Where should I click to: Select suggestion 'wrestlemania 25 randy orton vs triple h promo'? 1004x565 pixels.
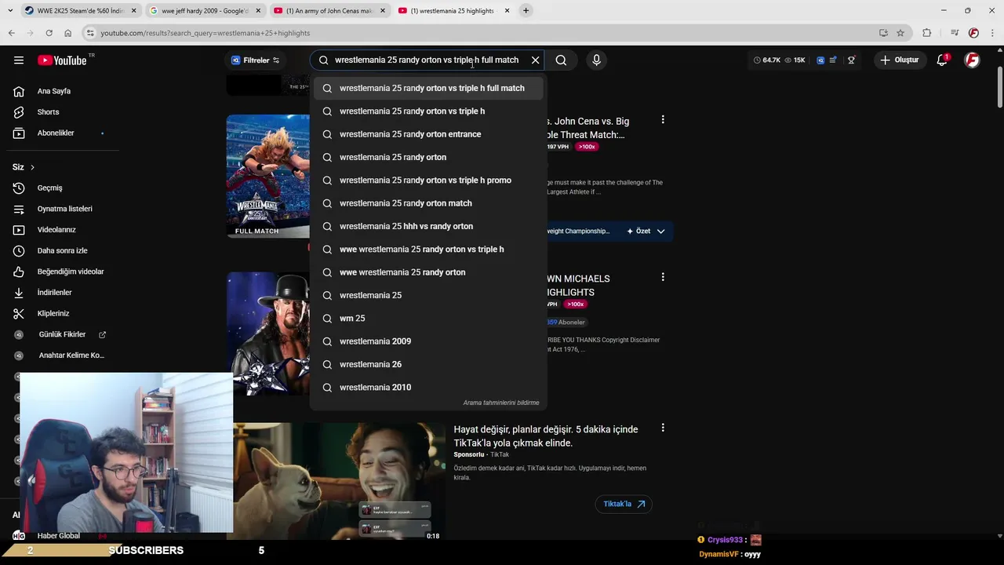click(429, 180)
